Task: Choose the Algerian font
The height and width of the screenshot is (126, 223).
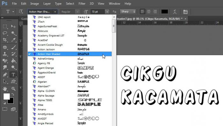Action: click(x=70, y=82)
